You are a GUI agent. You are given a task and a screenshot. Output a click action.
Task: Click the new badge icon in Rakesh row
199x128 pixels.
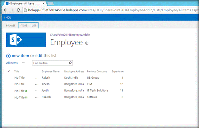pyautogui.click(x=26, y=98)
